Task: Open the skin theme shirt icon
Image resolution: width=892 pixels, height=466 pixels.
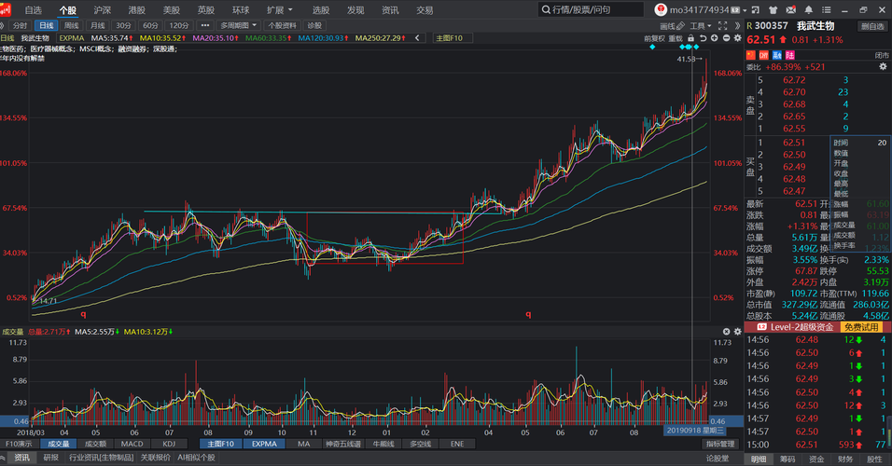Action: point(774,9)
